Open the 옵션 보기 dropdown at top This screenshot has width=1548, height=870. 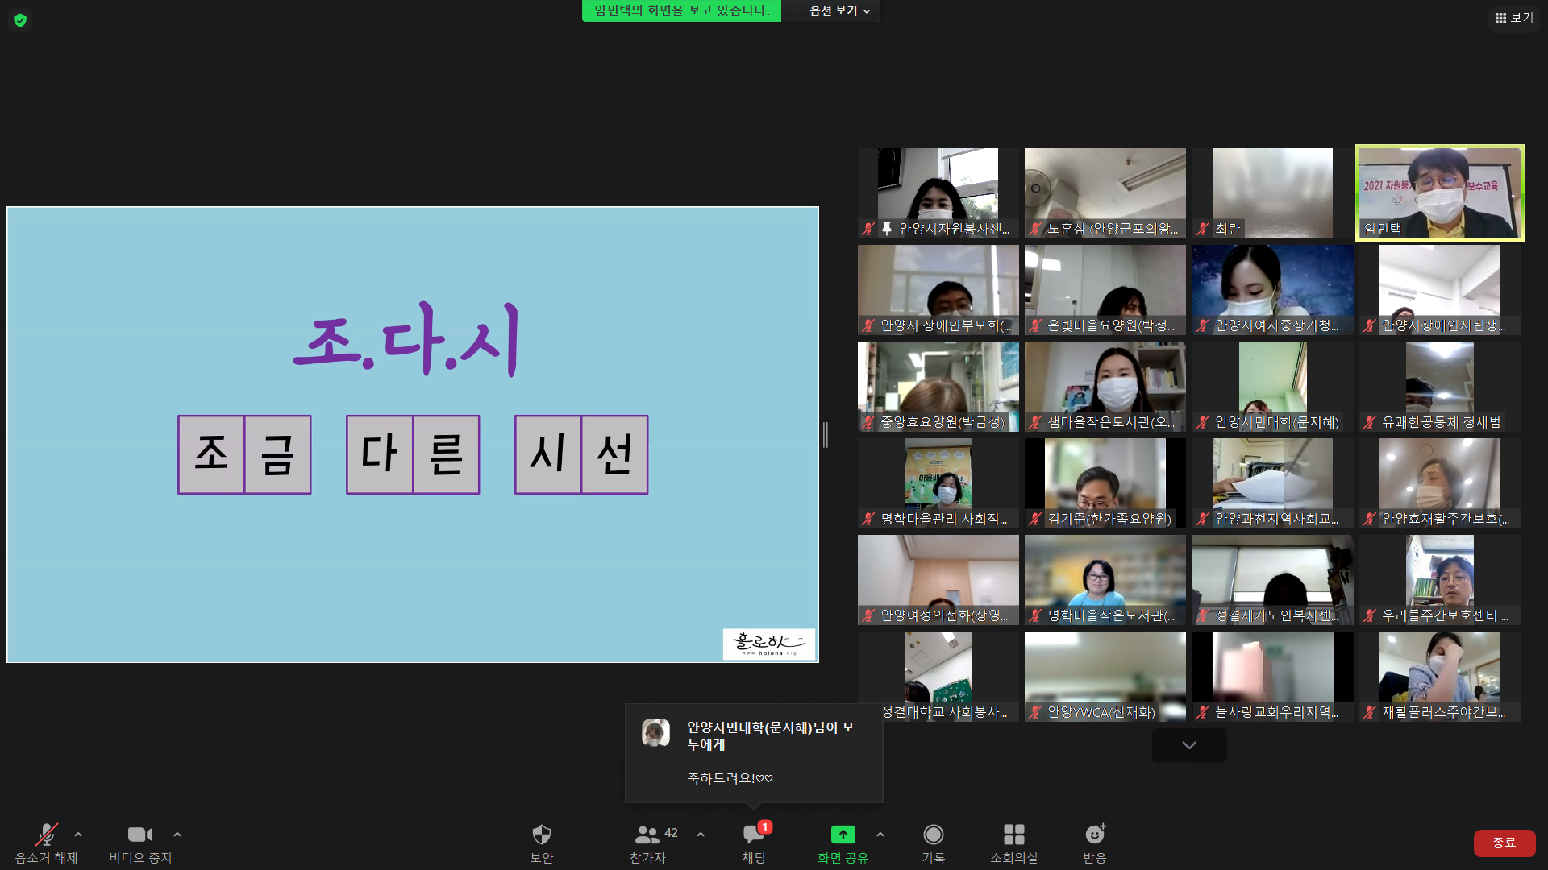(839, 11)
